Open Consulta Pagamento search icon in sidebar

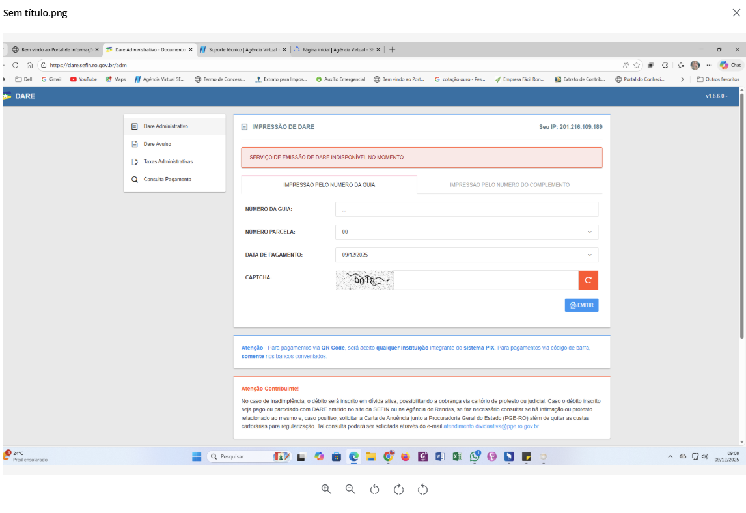pos(135,179)
